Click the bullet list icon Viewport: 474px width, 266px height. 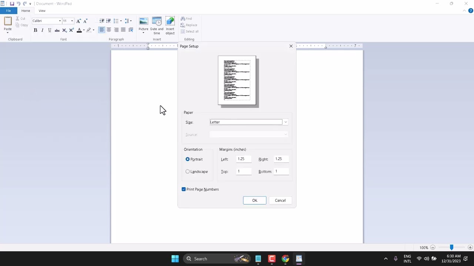point(116,21)
